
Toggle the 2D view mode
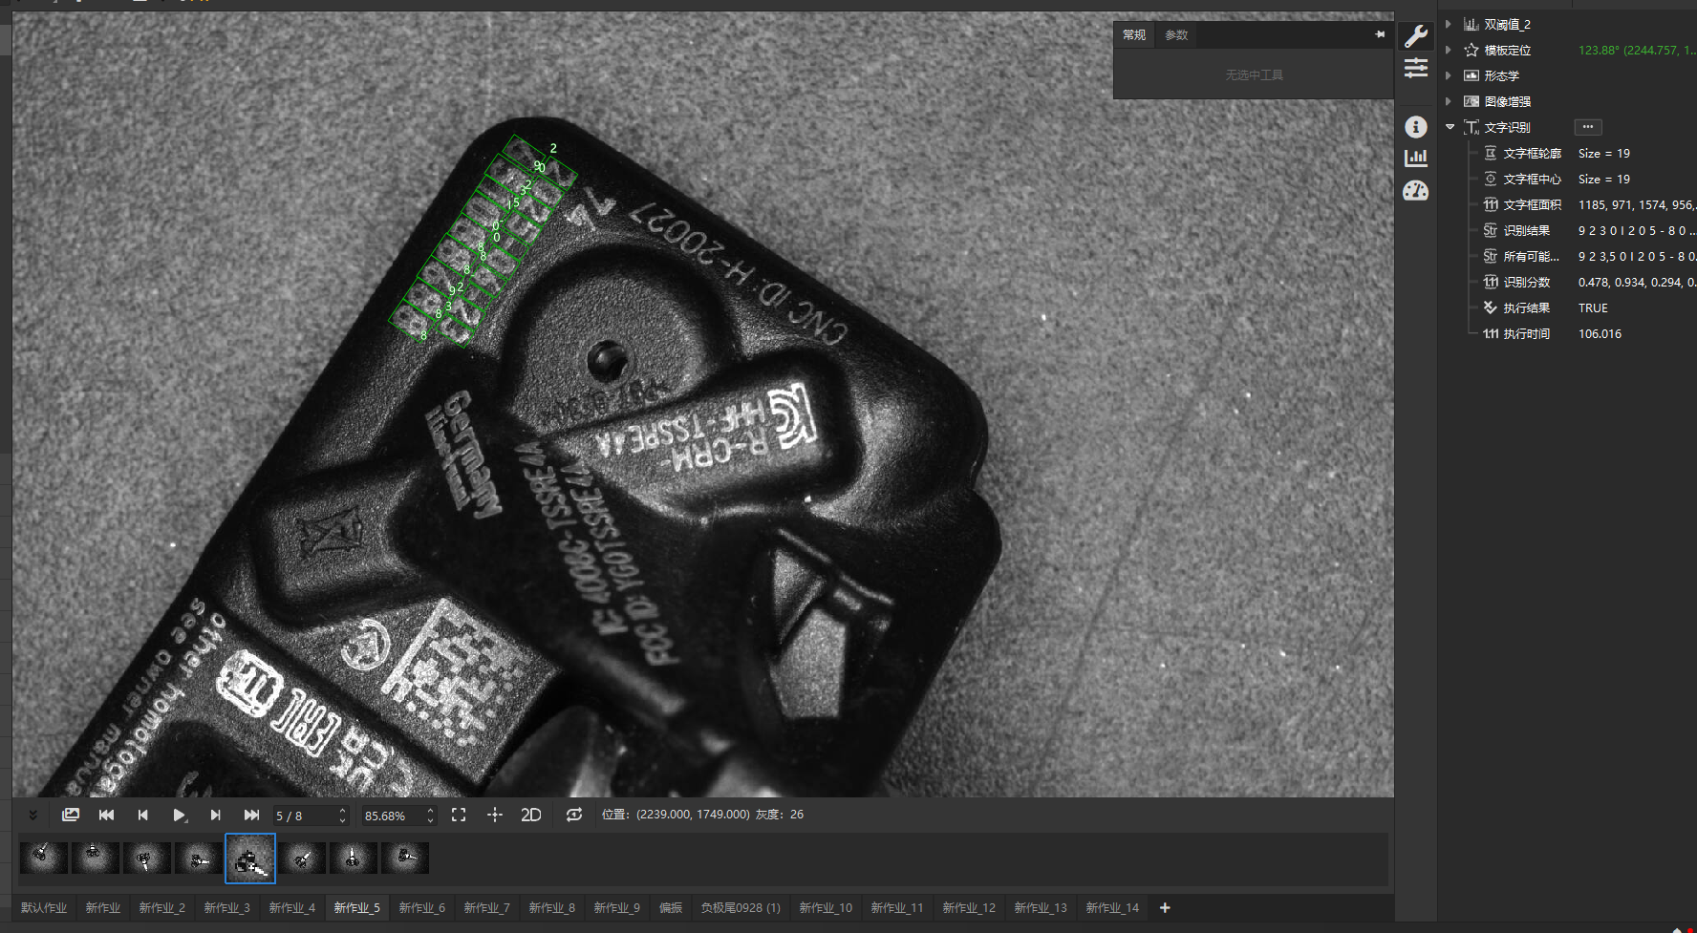click(x=530, y=815)
